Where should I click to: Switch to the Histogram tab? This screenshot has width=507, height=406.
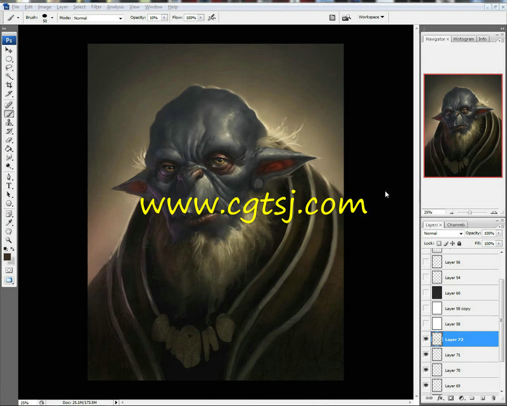[x=463, y=39]
